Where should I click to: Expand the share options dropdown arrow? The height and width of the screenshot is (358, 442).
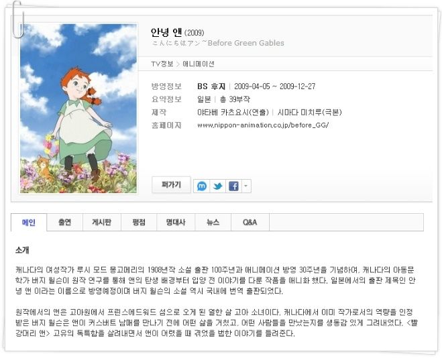(x=246, y=186)
